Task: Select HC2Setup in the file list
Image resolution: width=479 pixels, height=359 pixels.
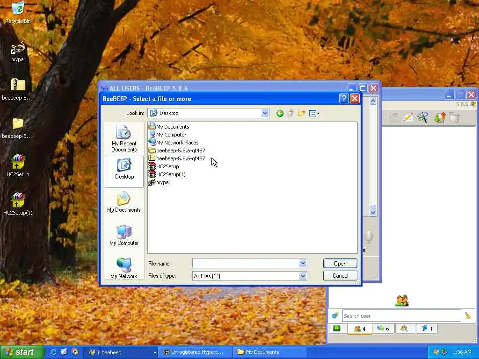Action: coord(164,166)
